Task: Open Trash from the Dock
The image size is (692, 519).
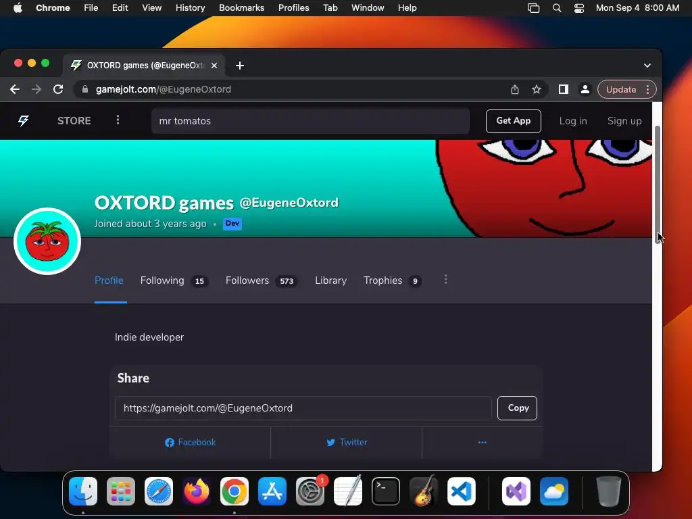Action: tap(609, 491)
